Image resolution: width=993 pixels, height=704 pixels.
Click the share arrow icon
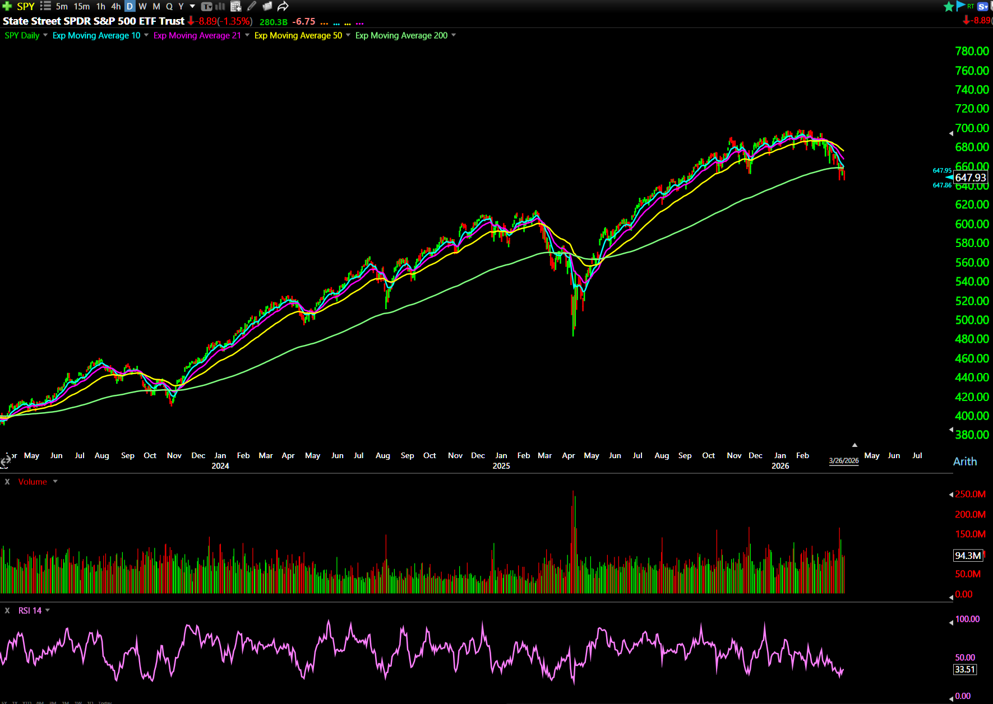283,6
